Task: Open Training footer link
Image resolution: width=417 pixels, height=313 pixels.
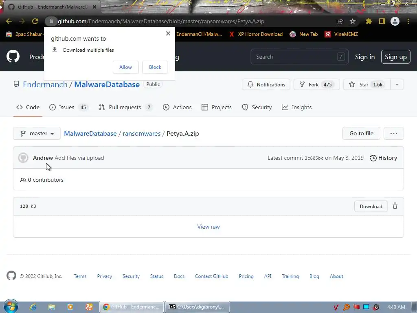Action: click(x=290, y=276)
